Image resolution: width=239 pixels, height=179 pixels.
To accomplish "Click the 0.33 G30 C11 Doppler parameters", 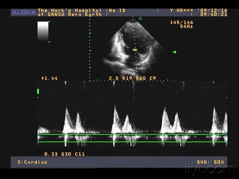I will click(x=64, y=154).
